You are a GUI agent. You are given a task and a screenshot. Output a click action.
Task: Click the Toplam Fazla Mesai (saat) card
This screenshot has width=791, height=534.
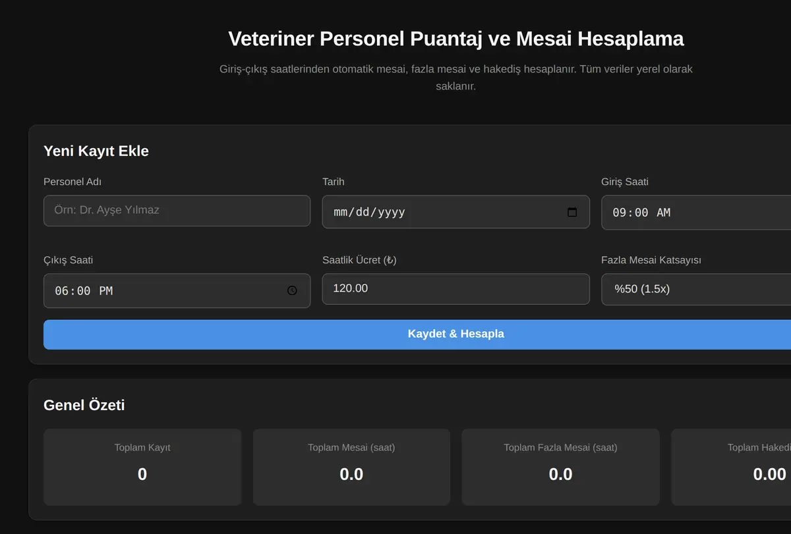coord(560,467)
